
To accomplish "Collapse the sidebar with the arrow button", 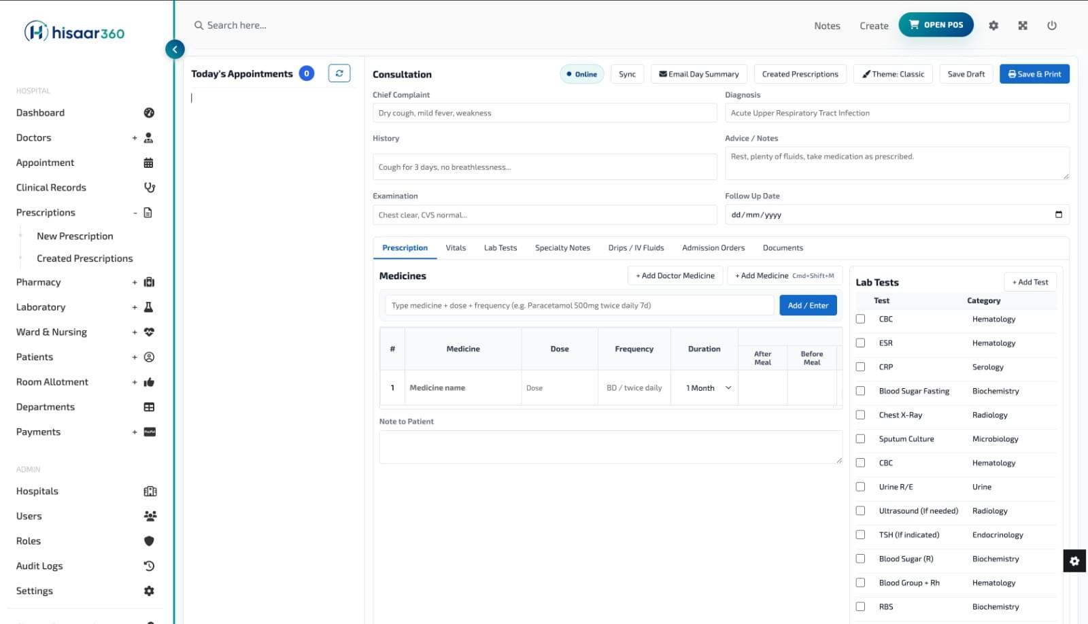I will (175, 49).
